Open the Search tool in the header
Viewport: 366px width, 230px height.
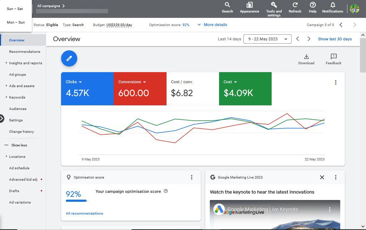(227, 8)
